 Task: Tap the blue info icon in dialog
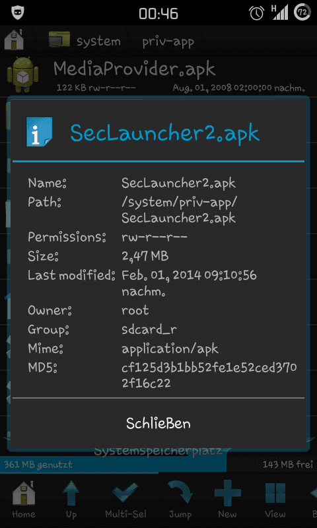[x=39, y=131]
